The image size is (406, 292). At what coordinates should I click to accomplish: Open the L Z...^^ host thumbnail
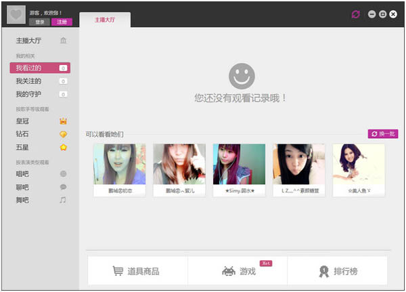(299, 164)
